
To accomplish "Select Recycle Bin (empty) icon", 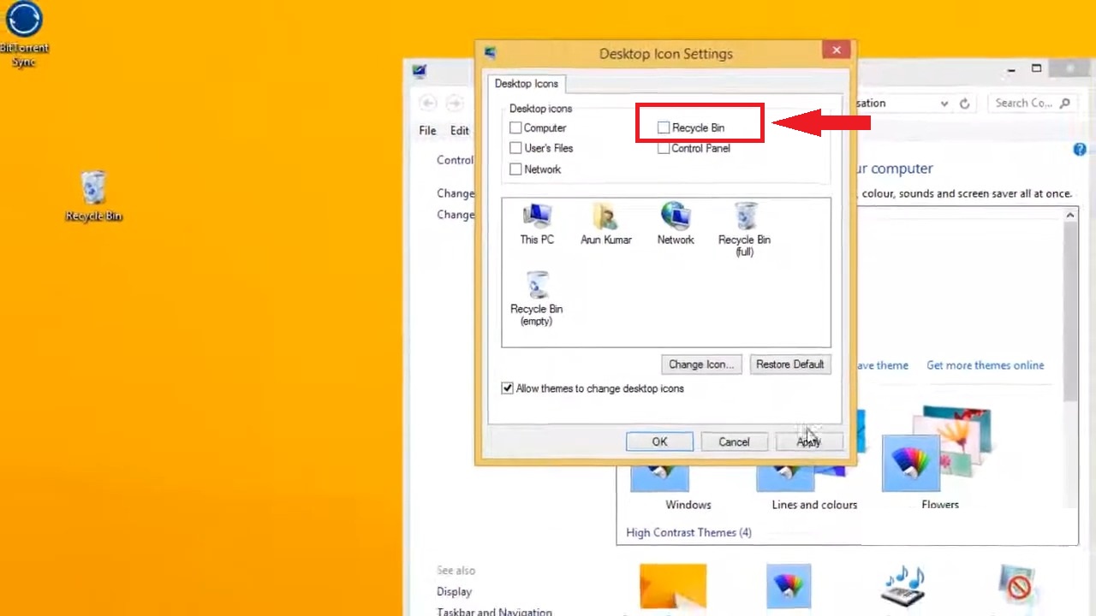I will [537, 299].
